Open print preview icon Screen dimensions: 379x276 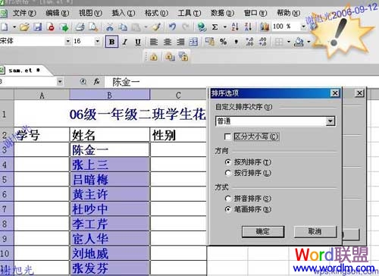click(93, 27)
